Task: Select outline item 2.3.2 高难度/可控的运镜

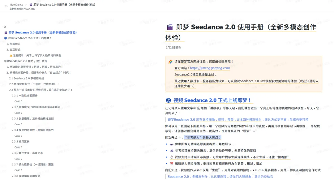Action: click(36, 107)
